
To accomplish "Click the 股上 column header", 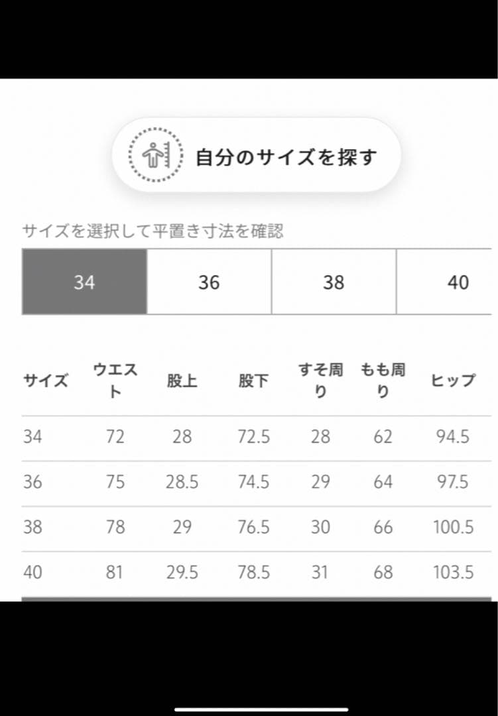I will coord(182,381).
